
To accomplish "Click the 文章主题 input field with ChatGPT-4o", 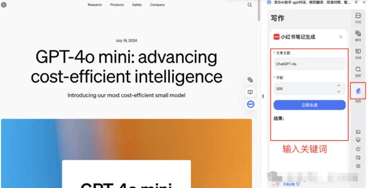I will click(x=310, y=64).
